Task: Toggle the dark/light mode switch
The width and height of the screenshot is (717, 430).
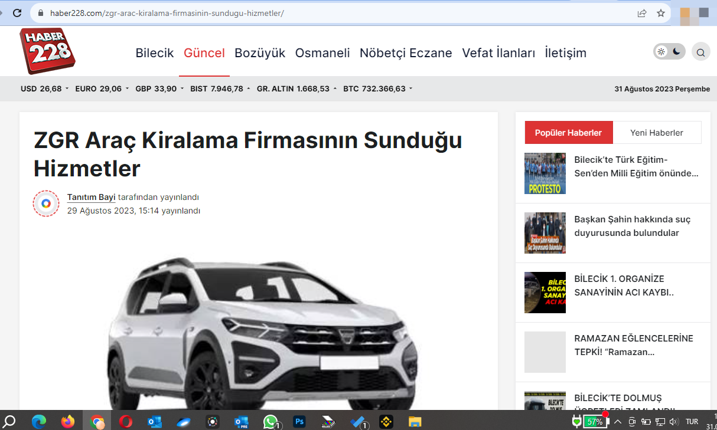Action: 669,51
